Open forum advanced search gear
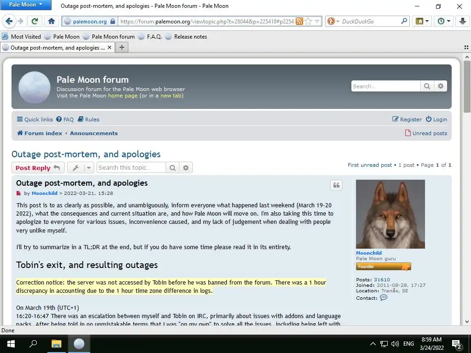The height and width of the screenshot is (353, 471). click(x=440, y=86)
